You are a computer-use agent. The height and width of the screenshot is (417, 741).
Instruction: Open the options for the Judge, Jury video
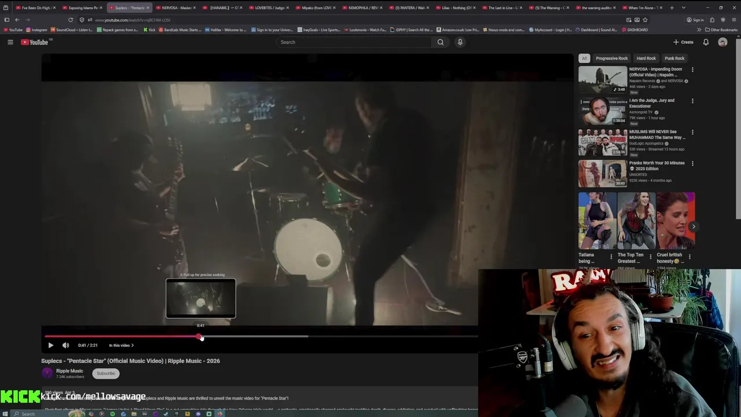pyautogui.click(x=692, y=101)
